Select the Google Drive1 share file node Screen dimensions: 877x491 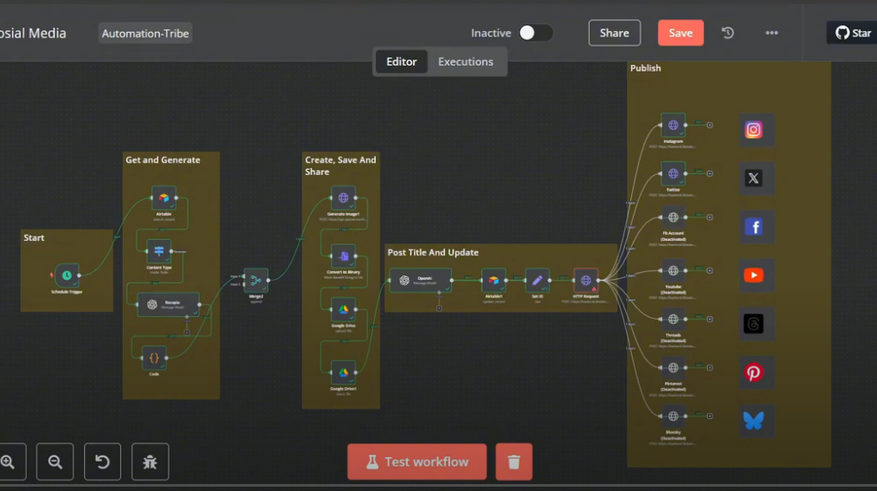(x=344, y=372)
